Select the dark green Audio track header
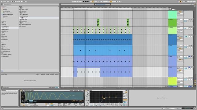Viewport: 197px width, 110px height. point(172,23)
